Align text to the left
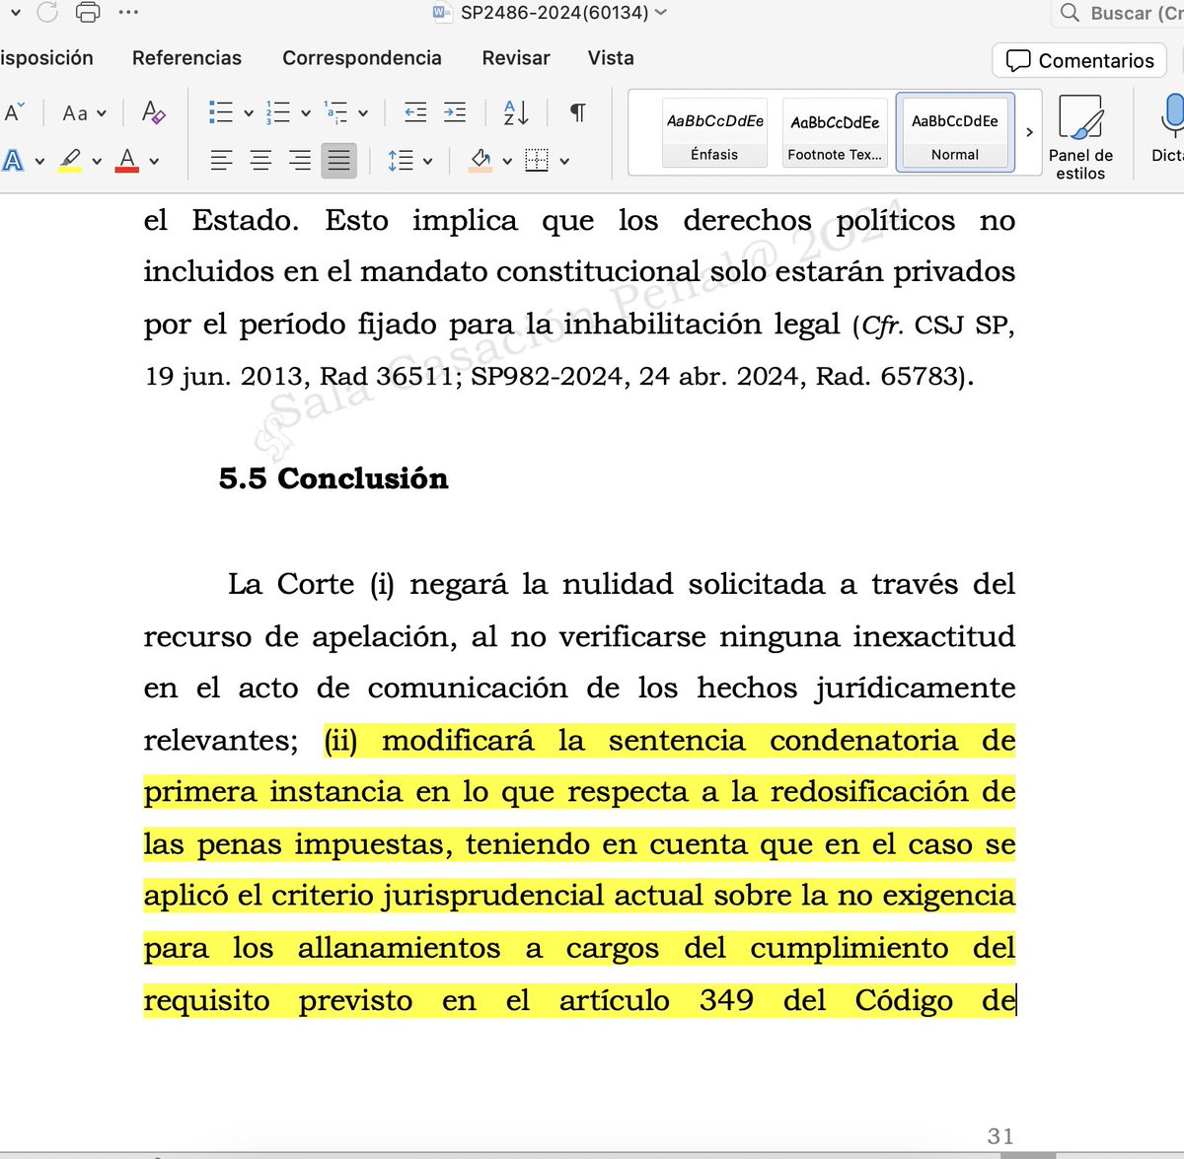1184x1159 pixels. click(221, 160)
